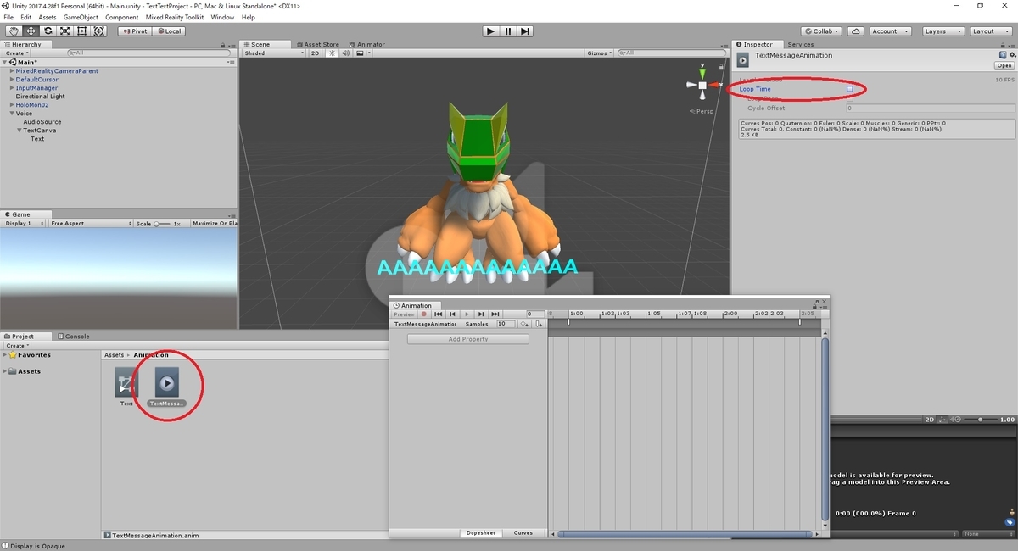The width and height of the screenshot is (1018, 551).
Task: Toggle the Pivot handle mode button
Action: click(134, 31)
